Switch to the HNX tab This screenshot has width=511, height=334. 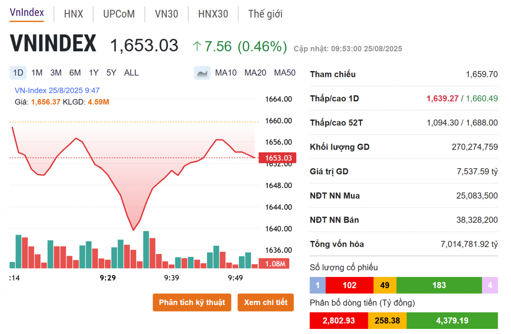click(74, 14)
